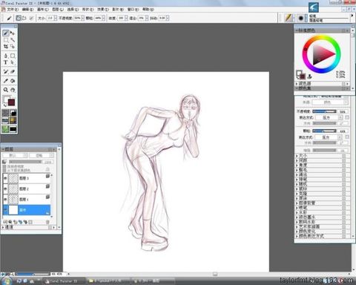
Task: Hide layer 图层 2
Action: click(5, 189)
